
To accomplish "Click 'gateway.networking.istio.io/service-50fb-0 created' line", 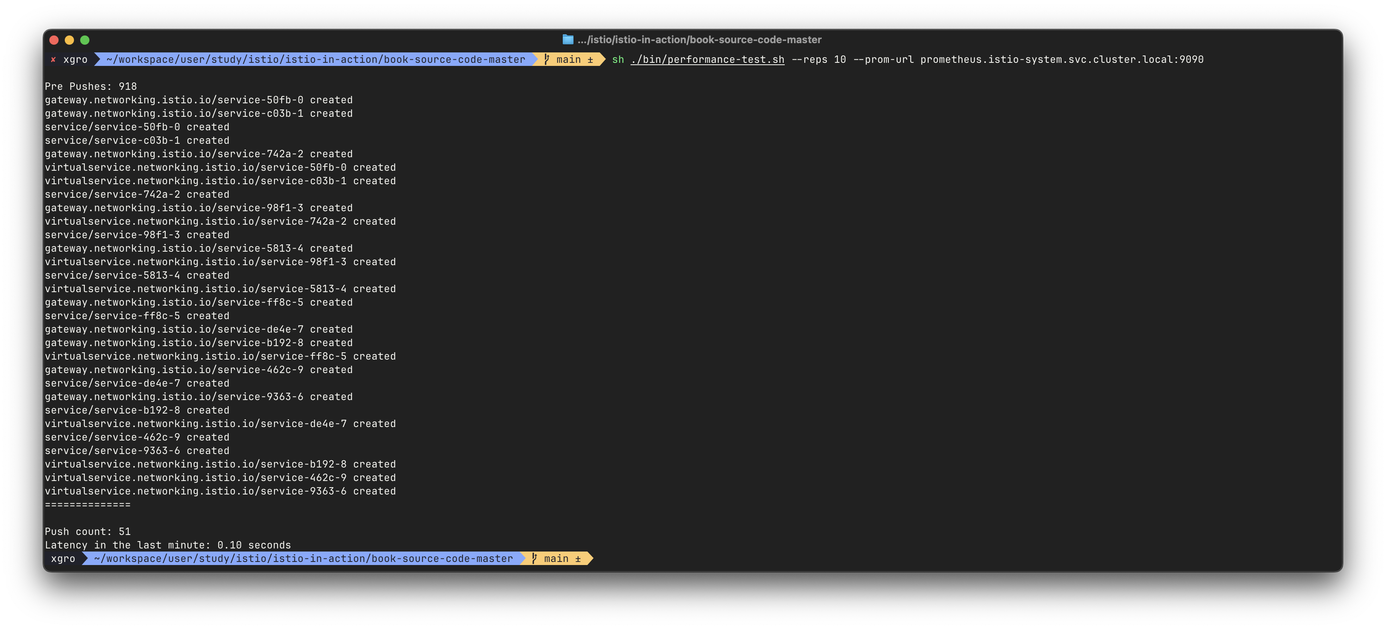I will click(x=198, y=99).
